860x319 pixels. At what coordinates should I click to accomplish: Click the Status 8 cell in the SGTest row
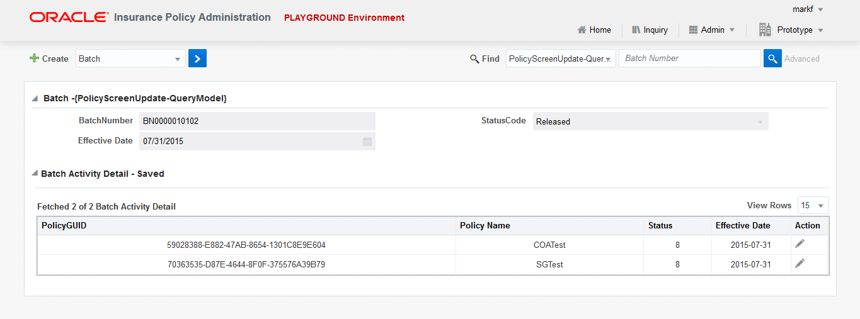click(x=678, y=264)
